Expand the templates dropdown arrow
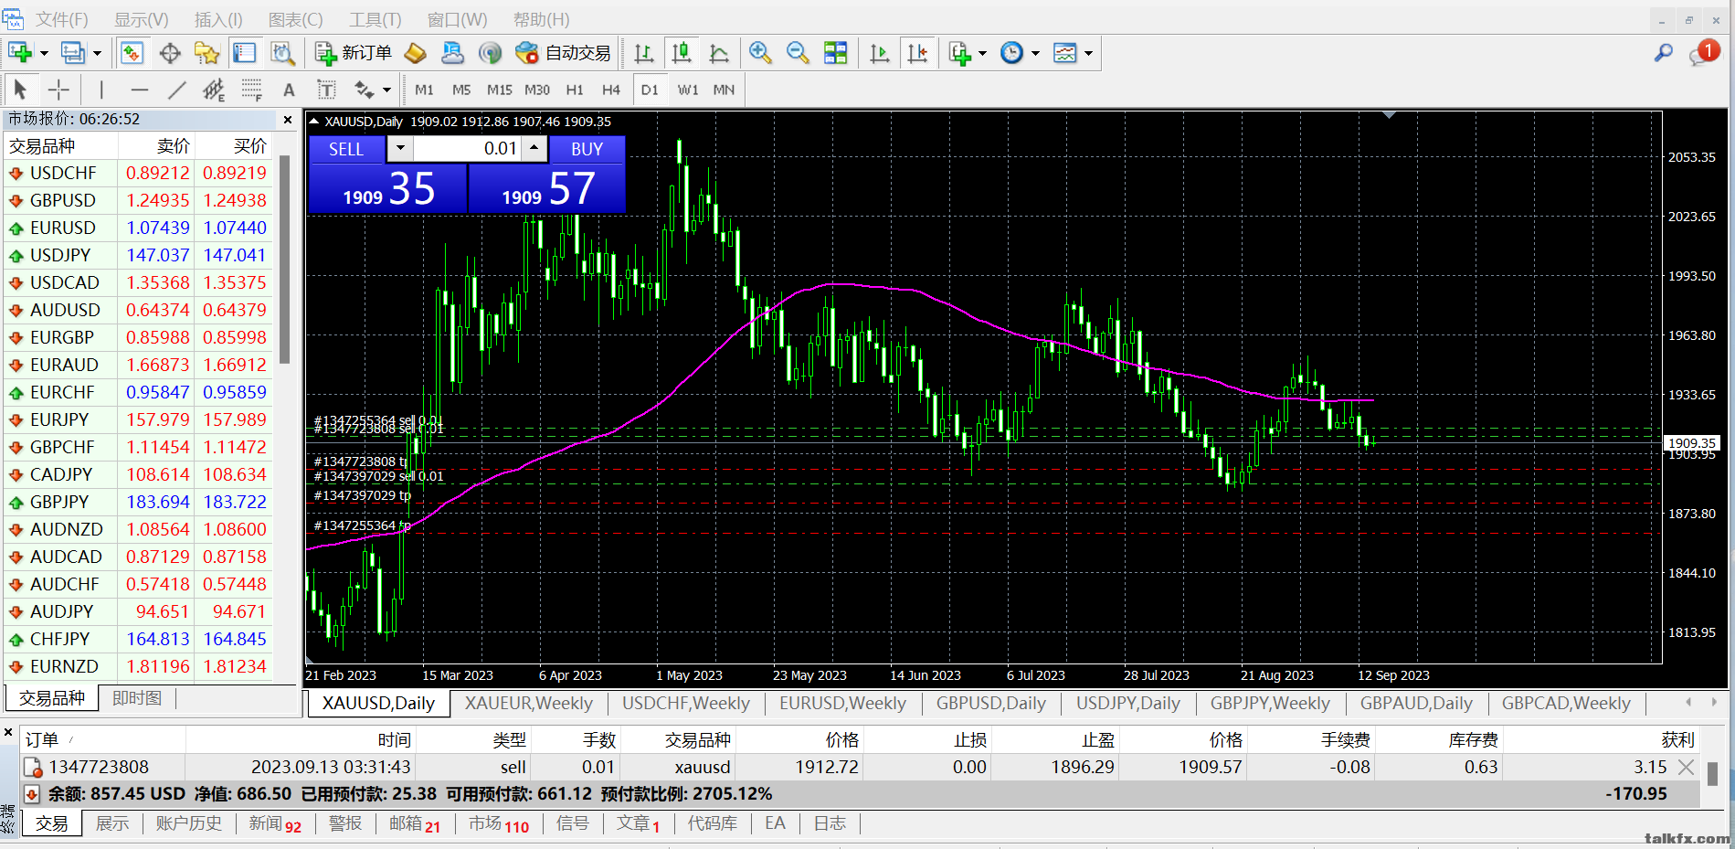This screenshot has width=1735, height=849. click(1088, 53)
